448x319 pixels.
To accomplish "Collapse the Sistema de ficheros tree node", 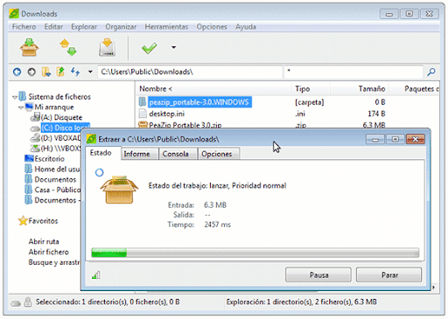I will pyautogui.click(x=15, y=97).
